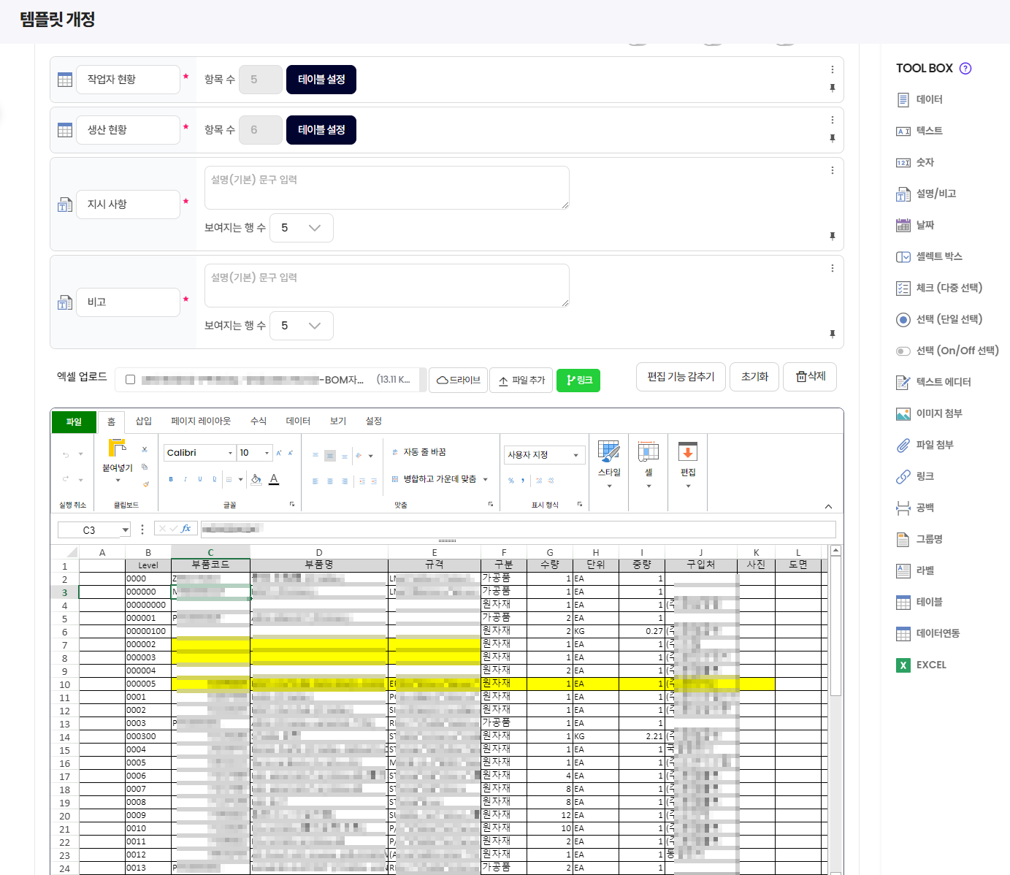Screen dimensions: 1010x875
Task: Add a 라벨 element
Action: pos(915,570)
